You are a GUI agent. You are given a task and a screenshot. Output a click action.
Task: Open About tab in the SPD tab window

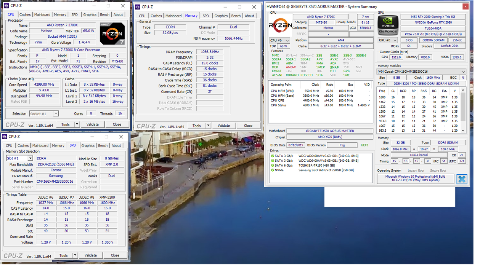(x=116, y=145)
